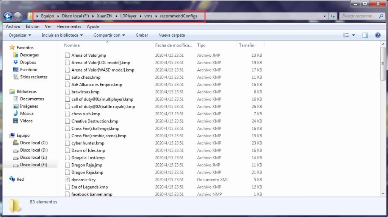Change view with the view mode icon
Screen dimensions: 388x217
point(346,35)
